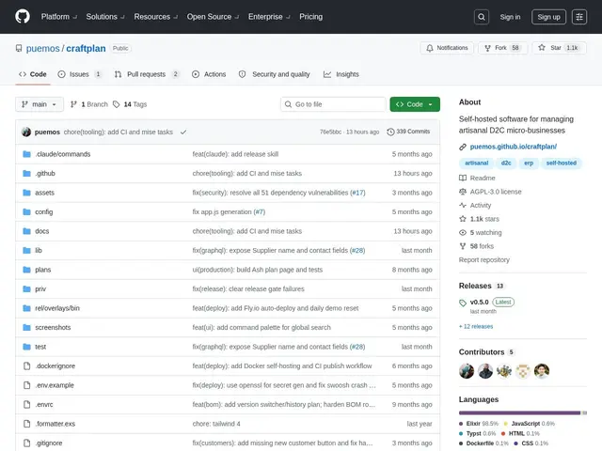Open the .claude/commands folder icon
The image size is (602, 451).
(26, 154)
